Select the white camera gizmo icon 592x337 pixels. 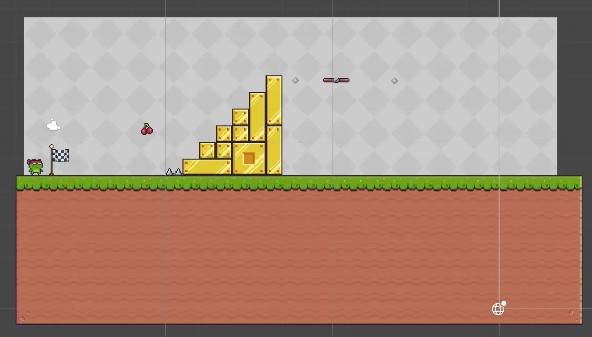tap(53, 125)
